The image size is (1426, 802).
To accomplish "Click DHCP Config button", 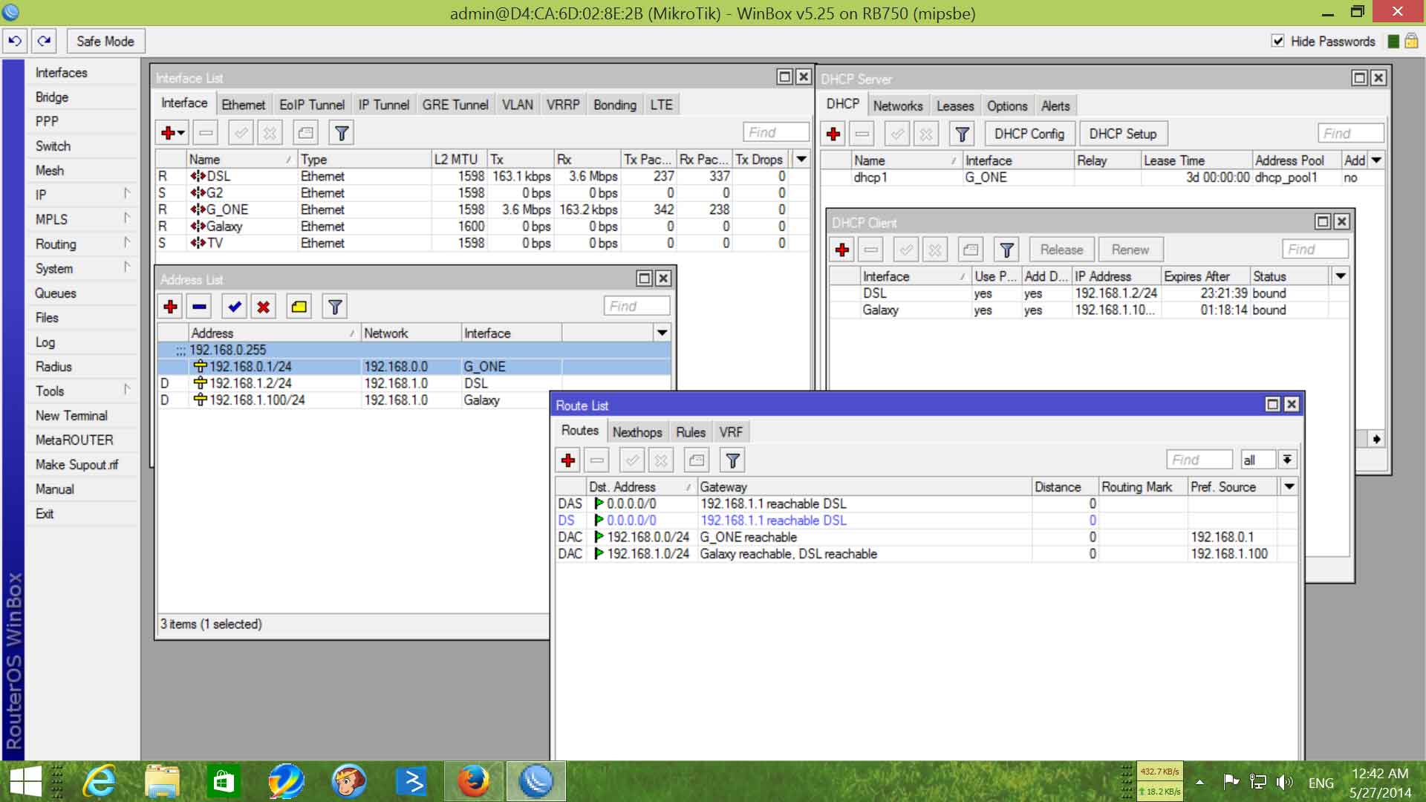I will (1029, 134).
